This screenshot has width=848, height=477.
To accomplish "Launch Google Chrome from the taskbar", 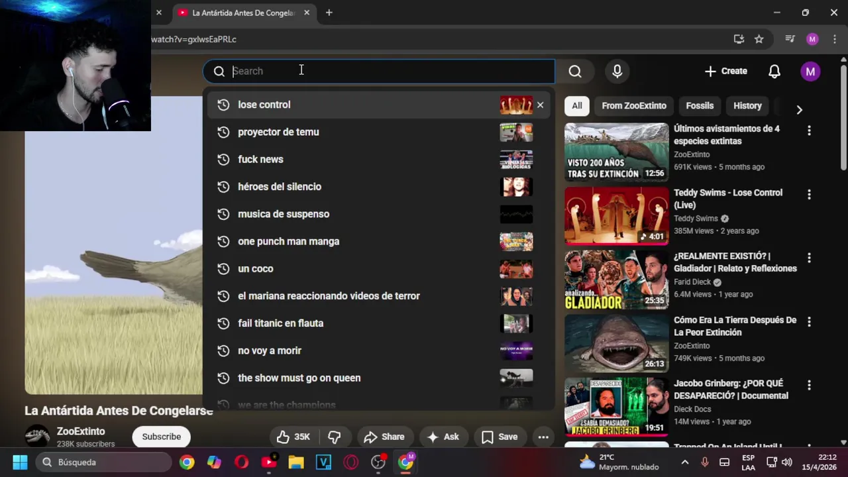I will click(x=187, y=462).
